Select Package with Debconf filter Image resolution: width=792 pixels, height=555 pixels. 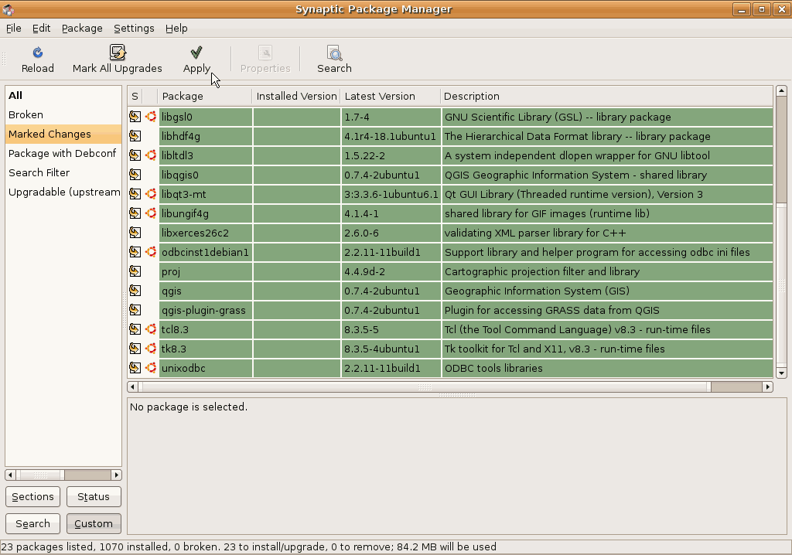click(63, 153)
